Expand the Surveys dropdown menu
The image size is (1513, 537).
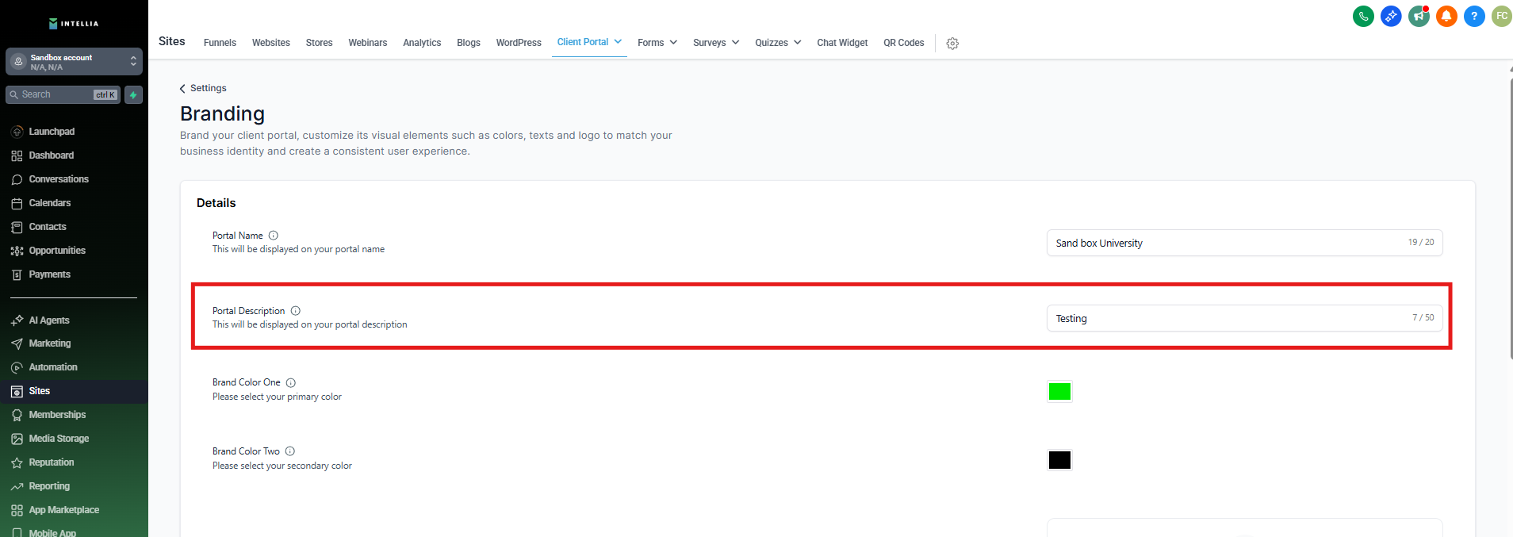coord(716,43)
